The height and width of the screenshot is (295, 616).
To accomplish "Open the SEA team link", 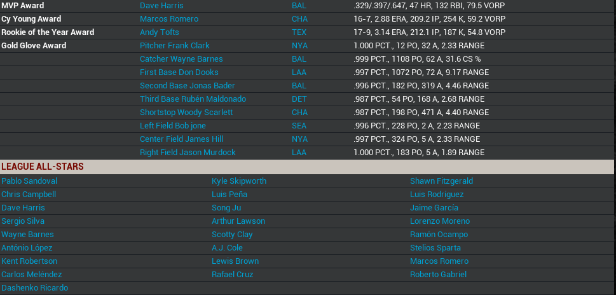I will coord(299,126).
